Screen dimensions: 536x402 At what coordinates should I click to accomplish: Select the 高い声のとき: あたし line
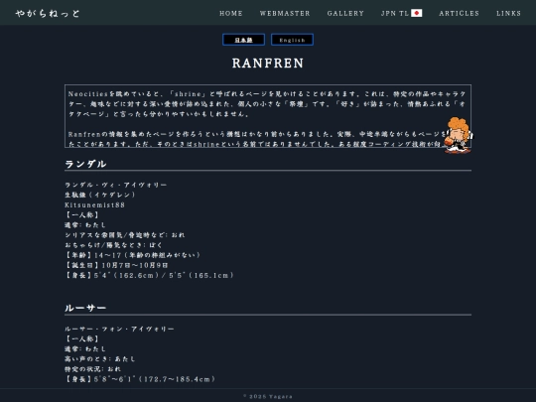100,359
